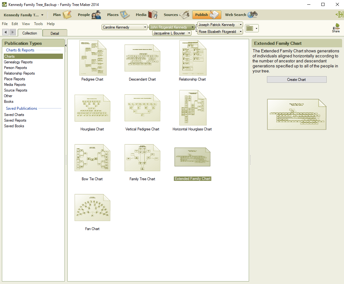Open the Media workspace
The width and height of the screenshot is (344, 284).
(x=146, y=15)
